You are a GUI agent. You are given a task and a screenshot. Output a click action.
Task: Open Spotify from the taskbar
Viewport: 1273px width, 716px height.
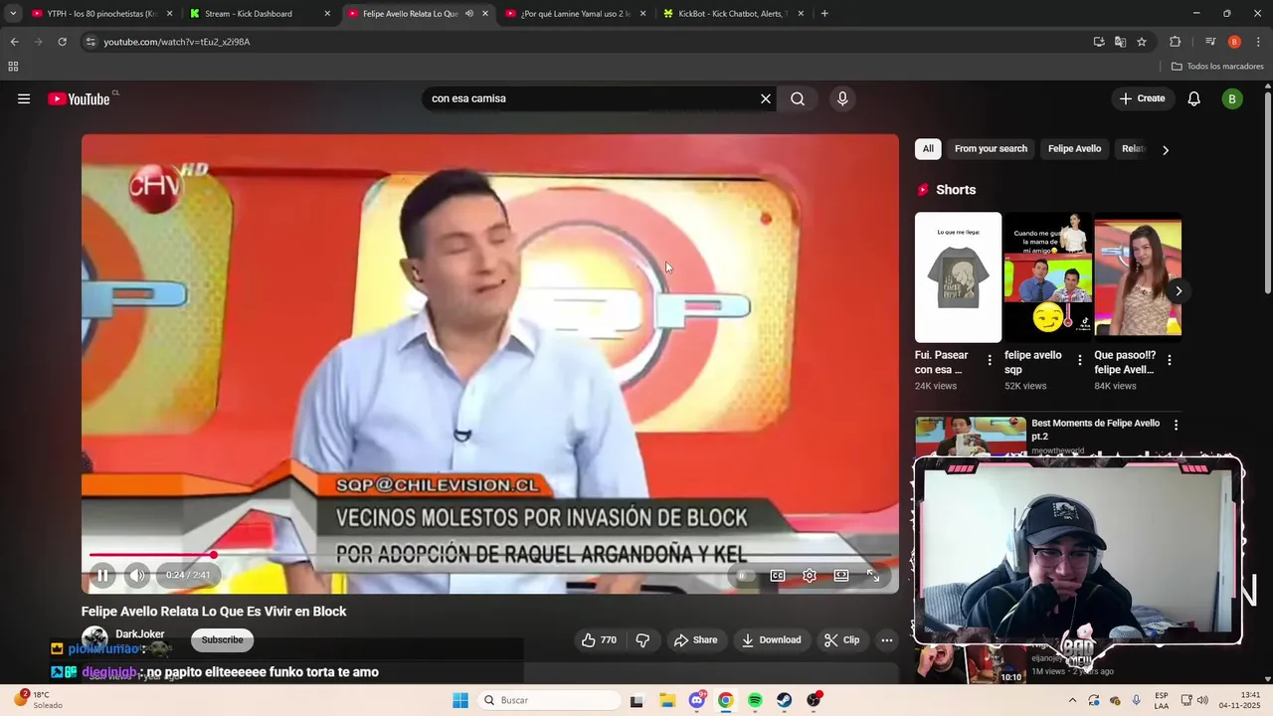(755, 700)
